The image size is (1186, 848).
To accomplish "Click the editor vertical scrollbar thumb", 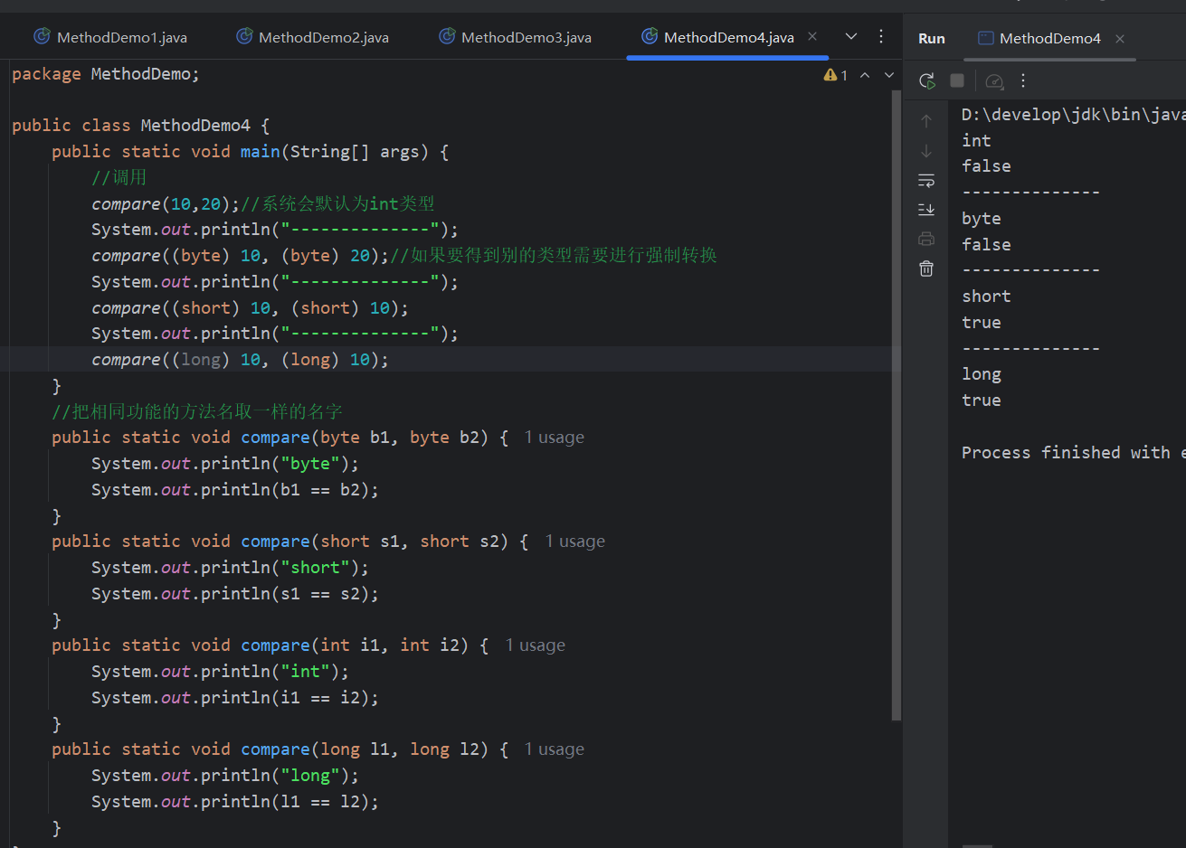I will [897, 405].
